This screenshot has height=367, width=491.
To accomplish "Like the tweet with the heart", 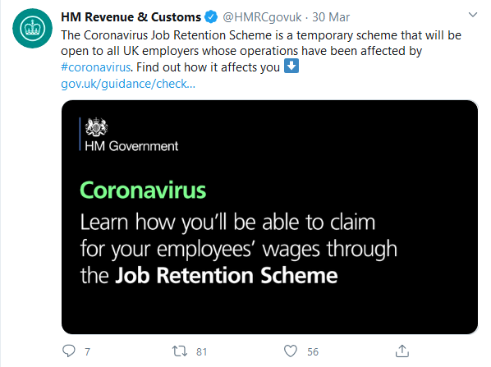I will click(291, 351).
